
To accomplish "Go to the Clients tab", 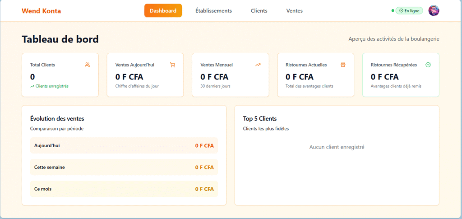I will (x=259, y=10).
